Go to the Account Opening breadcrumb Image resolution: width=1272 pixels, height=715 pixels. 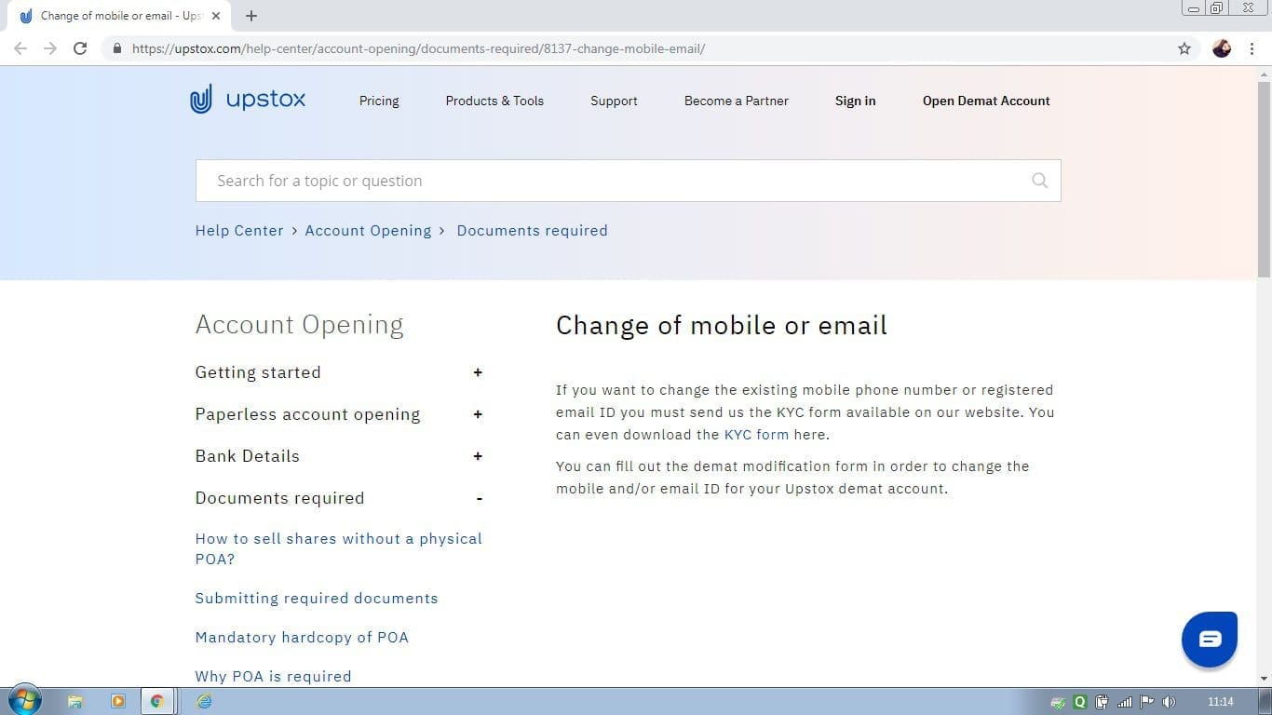coord(368,231)
